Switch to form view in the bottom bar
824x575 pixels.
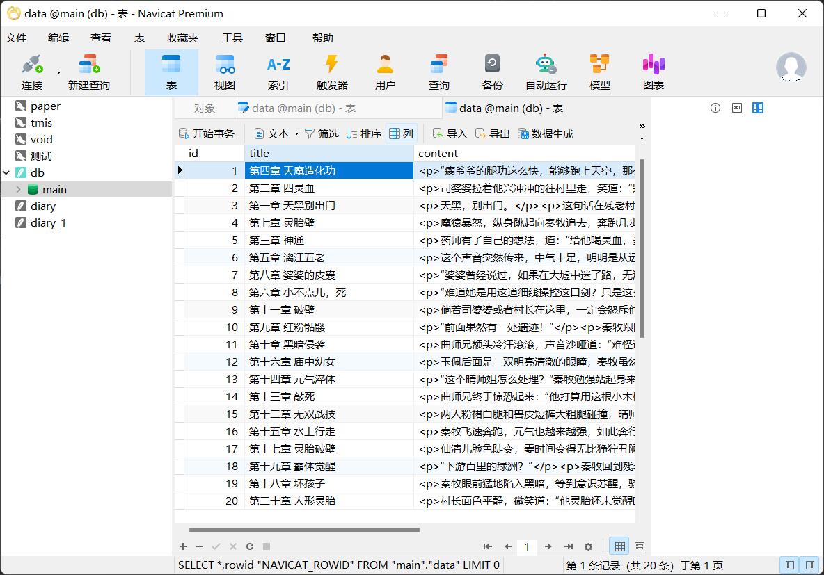640,546
